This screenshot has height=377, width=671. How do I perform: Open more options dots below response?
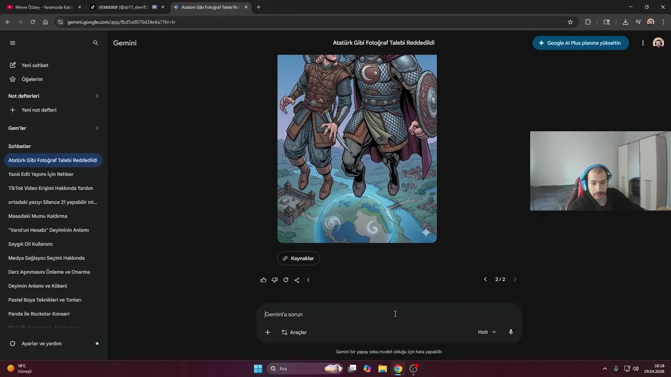point(308,280)
